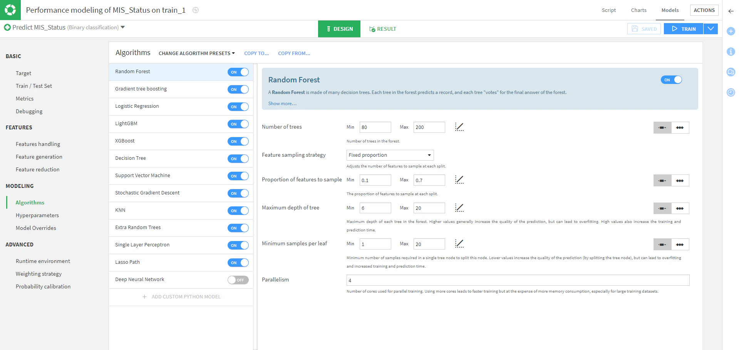739x350 pixels.
Task: Click the grid search chart icon for Number of trees
Action: (459, 127)
